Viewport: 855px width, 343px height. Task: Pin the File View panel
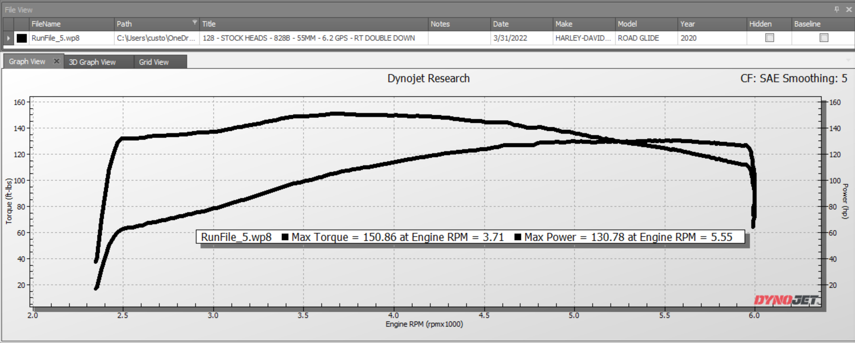pyautogui.click(x=836, y=9)
